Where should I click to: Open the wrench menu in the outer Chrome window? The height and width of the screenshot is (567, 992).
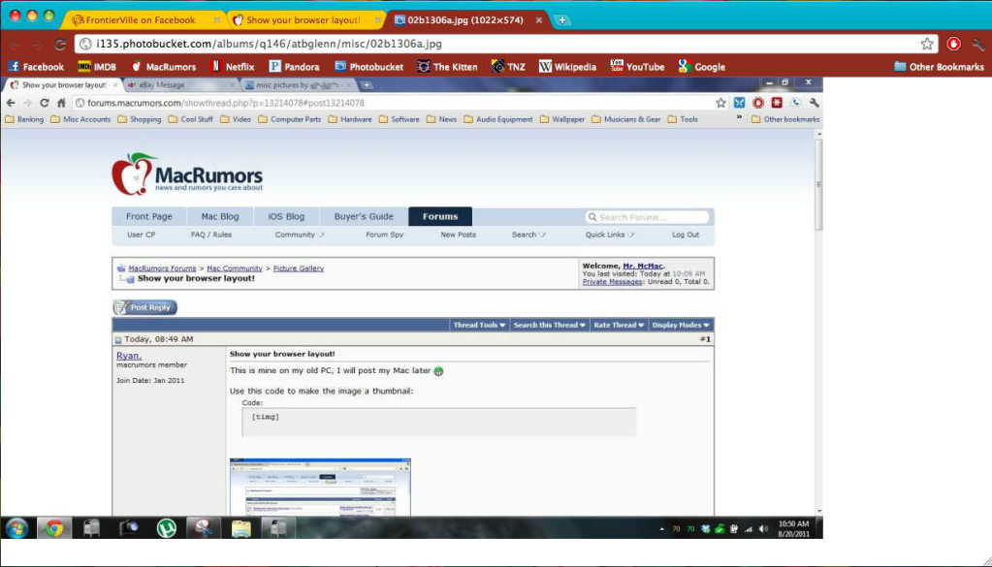coord(978,45)
